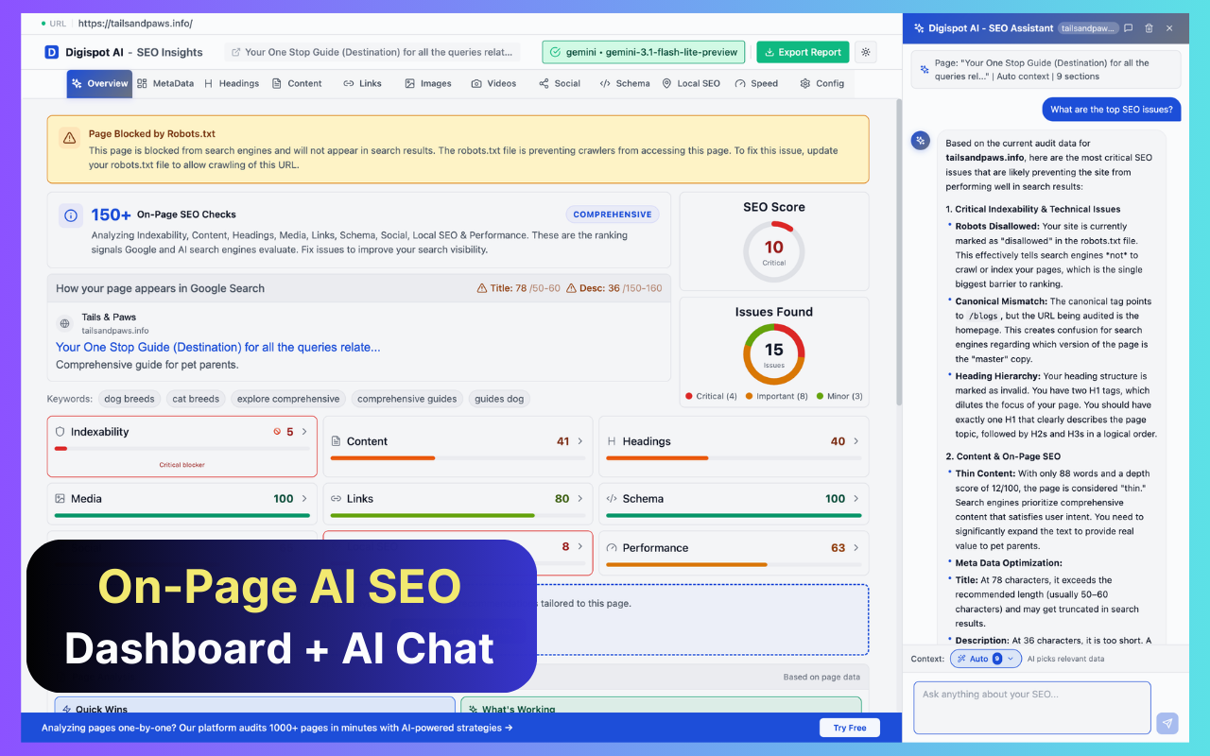Select the 'dog breeds' keyword chip
1210x756 pixels.
click(129, 399)
